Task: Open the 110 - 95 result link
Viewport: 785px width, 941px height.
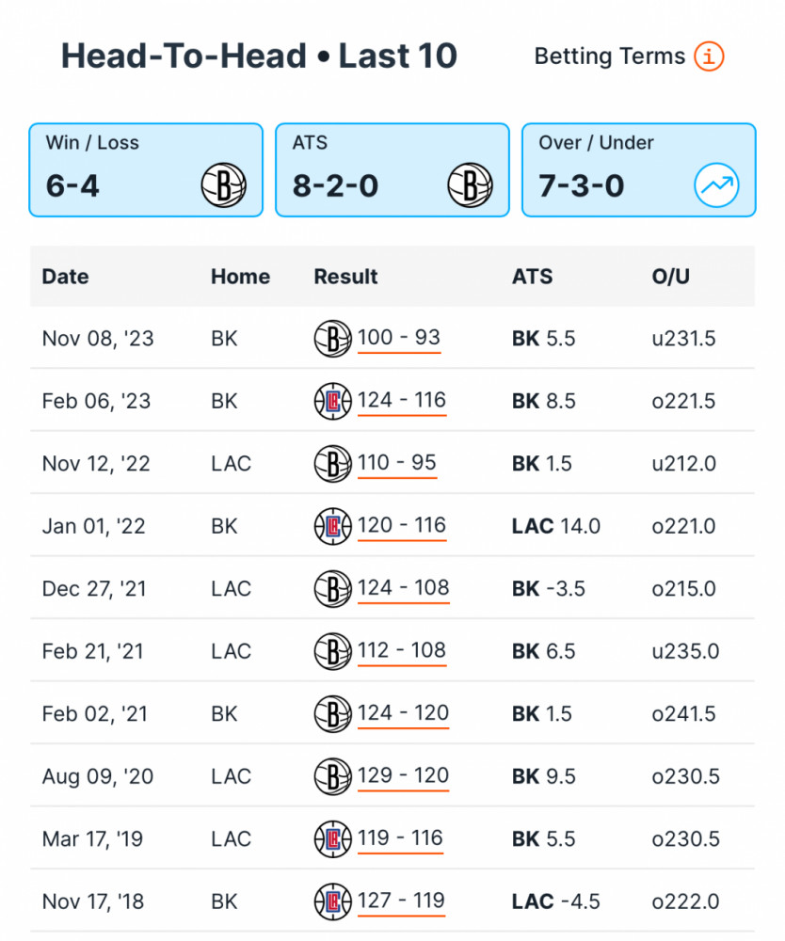Action: coord(396,463)
